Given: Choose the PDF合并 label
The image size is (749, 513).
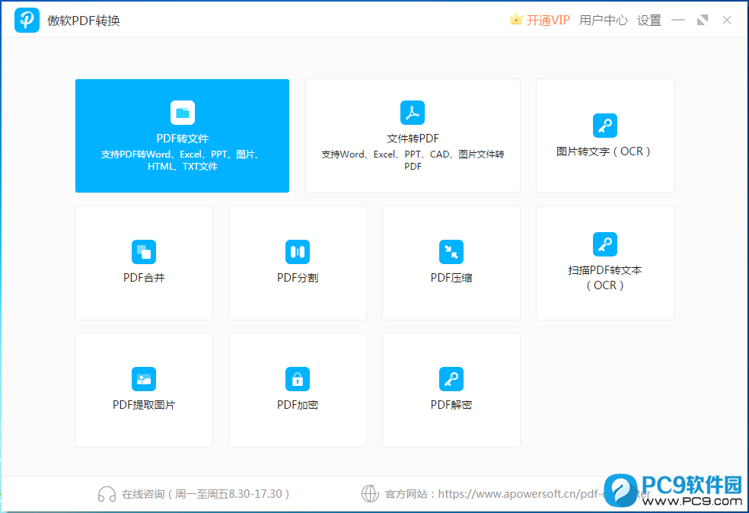Looking at the screenshot, I should point(144,278).
